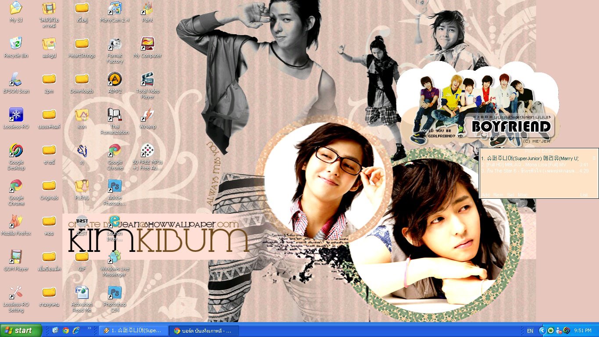This screenshot has width=599, height=337.
Task: Skip to previous track in Winamp
Action: click(x=475, y=117)
